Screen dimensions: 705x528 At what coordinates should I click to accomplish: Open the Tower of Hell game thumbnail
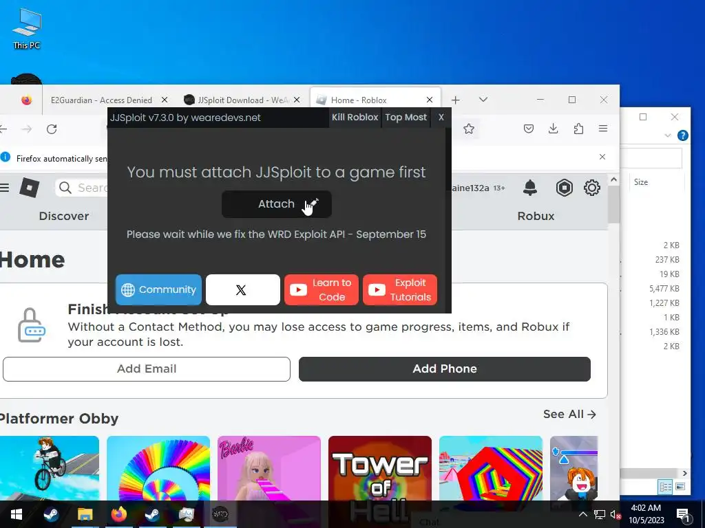tap(380, 467)
